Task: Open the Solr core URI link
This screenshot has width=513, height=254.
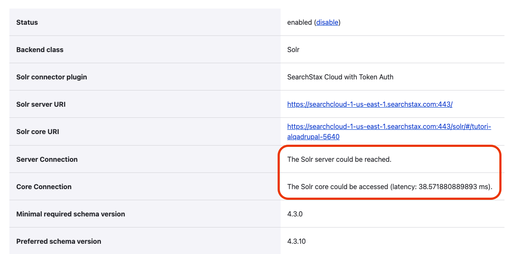Action: coord(389,131)
